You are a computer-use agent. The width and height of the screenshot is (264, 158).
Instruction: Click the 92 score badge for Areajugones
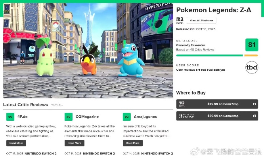[x=126, y=117]
